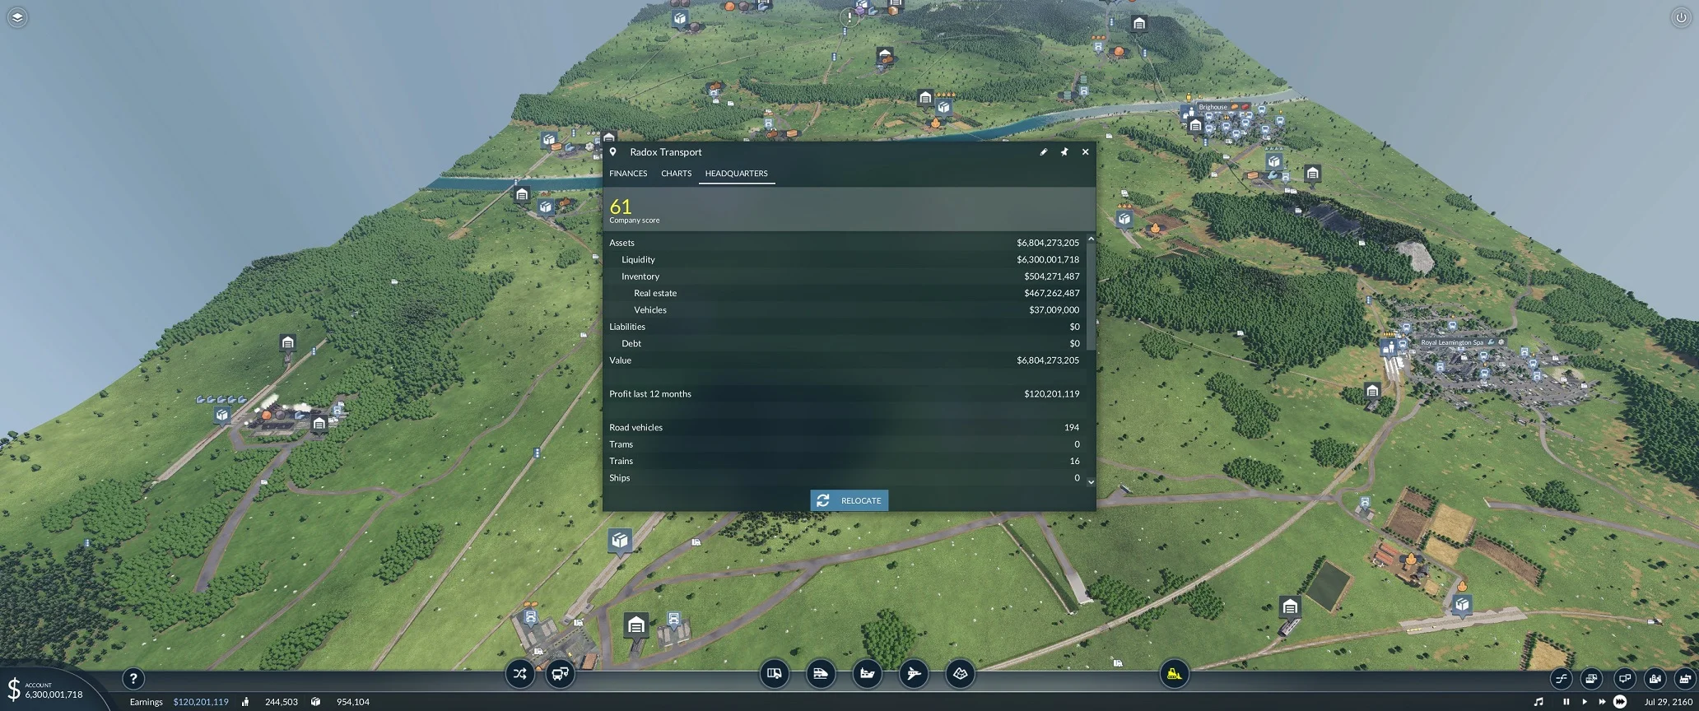1699x711 pixels.
Task: Set game speed to double fast-forward
Action: [1602, 702]
